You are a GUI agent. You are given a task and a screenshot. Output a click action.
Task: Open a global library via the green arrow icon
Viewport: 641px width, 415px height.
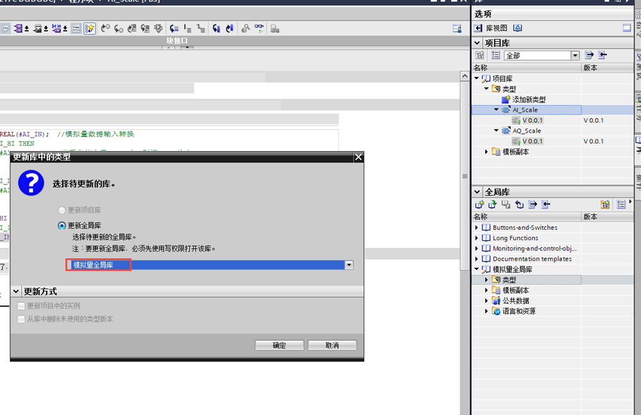(x=492, y=204)
